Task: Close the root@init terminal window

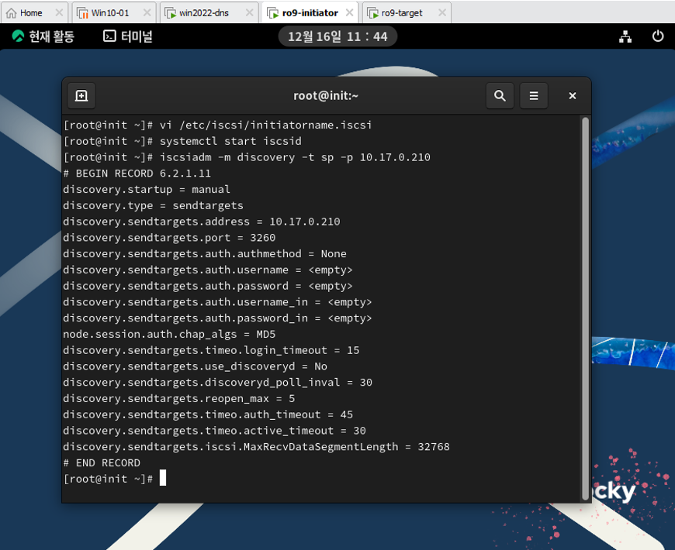Action: click(x=572, y=96)
